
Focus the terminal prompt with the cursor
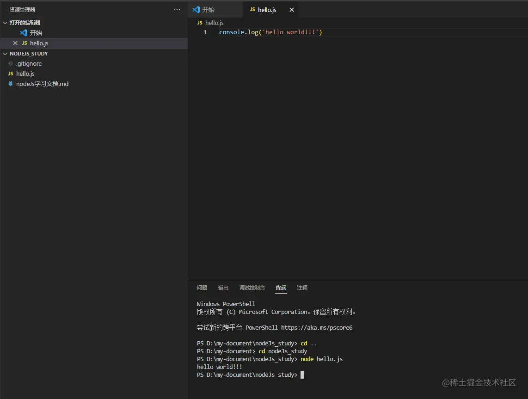point(302,375)
